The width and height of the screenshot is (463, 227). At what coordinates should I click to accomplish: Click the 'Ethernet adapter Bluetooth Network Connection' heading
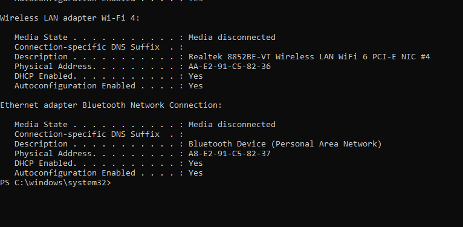[x=111, y=105]
